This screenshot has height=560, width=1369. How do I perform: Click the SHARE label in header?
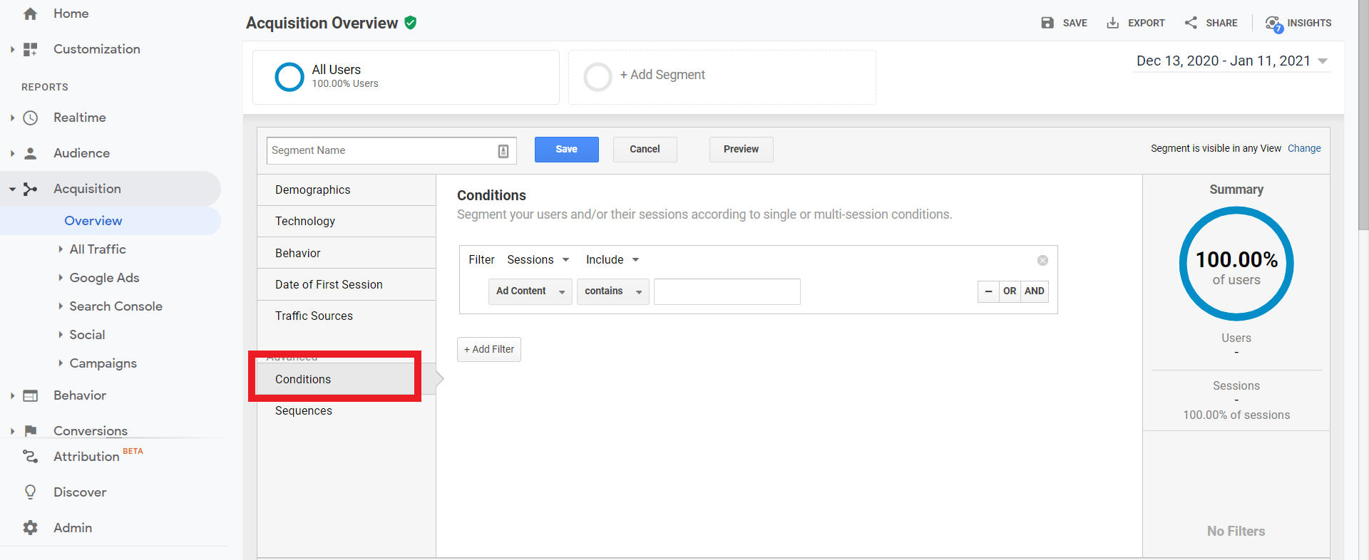(1221, 23)
